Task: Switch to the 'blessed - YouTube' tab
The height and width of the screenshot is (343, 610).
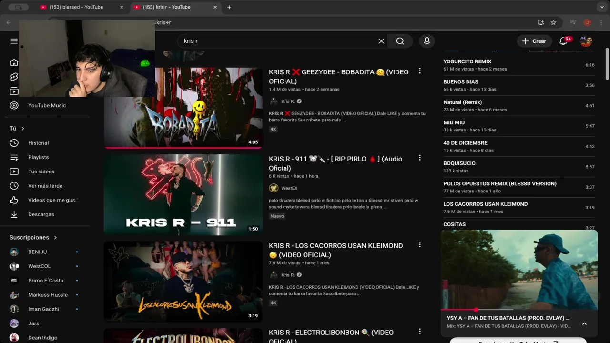Action: 76,7
